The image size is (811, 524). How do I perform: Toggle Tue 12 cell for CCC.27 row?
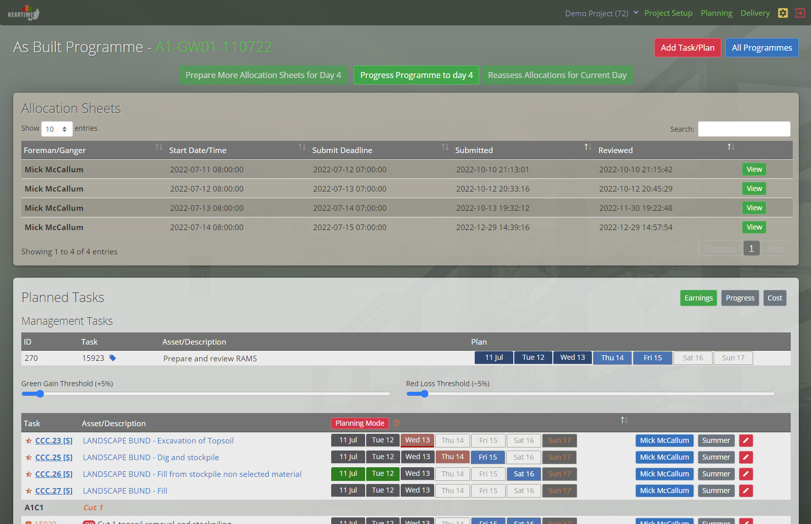(383, 491)
